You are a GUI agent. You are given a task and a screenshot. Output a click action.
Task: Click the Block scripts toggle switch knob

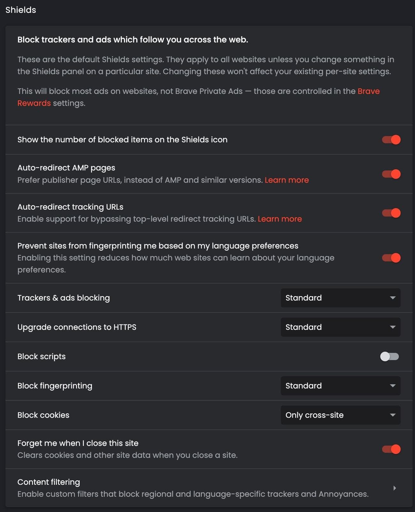pos(385,356)
